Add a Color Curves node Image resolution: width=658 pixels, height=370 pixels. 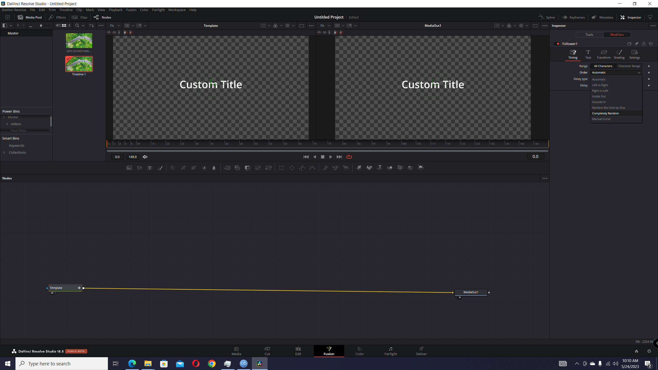coord(183,168)
